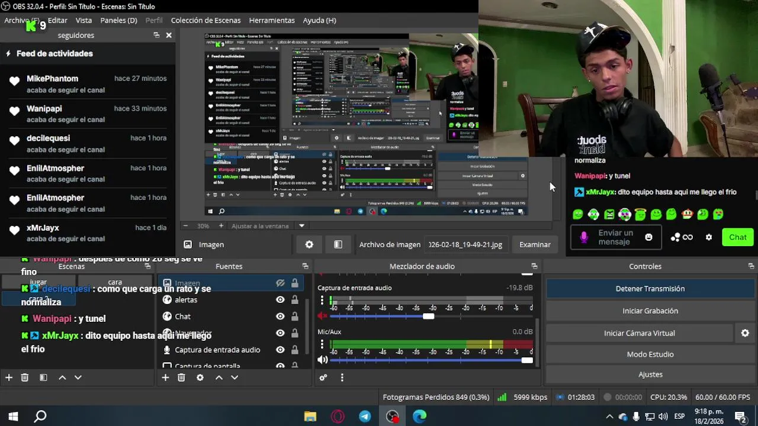This screenshot has height=426, width=758.
Task: Unlock Captura de entrada audio source
Action: 294,350
